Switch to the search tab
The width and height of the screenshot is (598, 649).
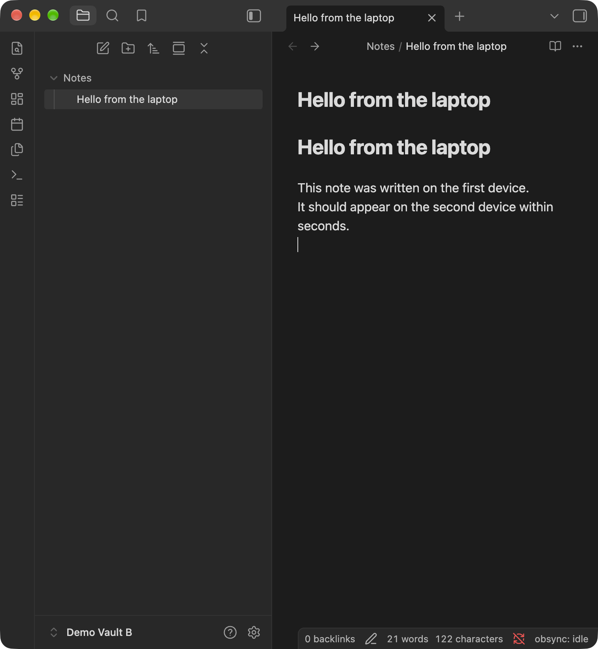tap(112, 16)
